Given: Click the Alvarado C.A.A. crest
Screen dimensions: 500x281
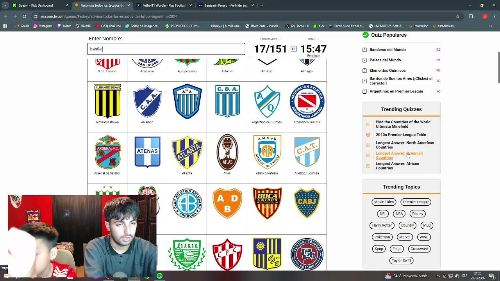Looking at the screenshot, I should (x=147, y=101).
